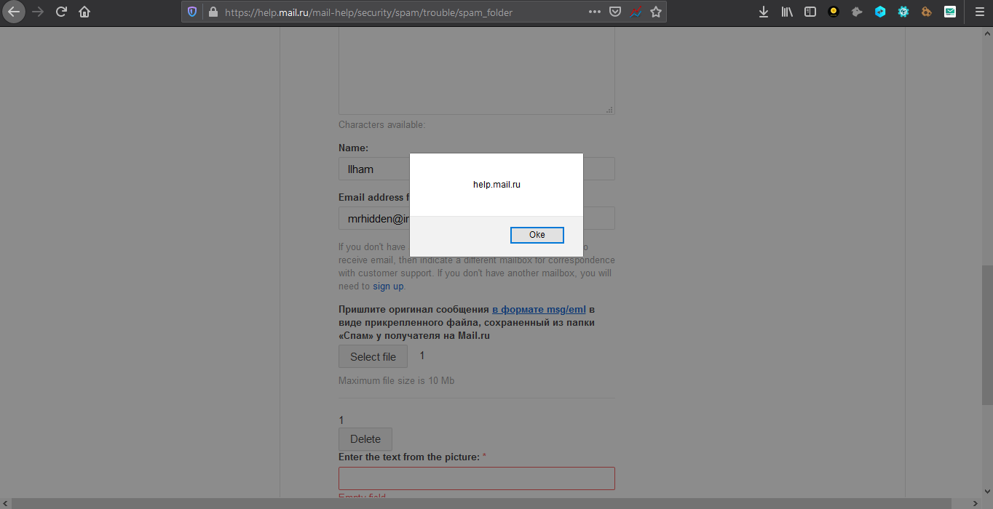
Task: Open the Firefox application menu
Action: point(978,12)
